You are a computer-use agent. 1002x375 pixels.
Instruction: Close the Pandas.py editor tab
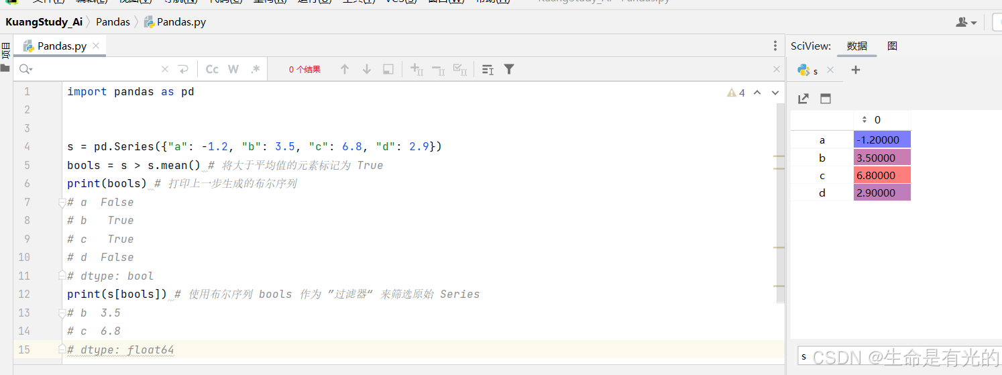click(x=96, y=46)
